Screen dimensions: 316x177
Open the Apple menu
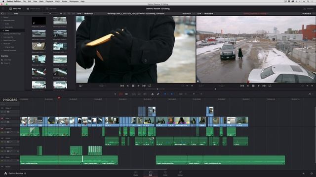pos(3,1)
